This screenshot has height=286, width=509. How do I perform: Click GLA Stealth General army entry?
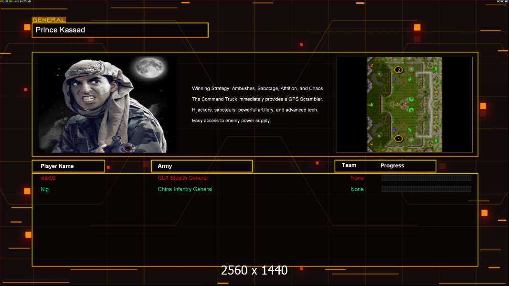(x=182, y=178)
